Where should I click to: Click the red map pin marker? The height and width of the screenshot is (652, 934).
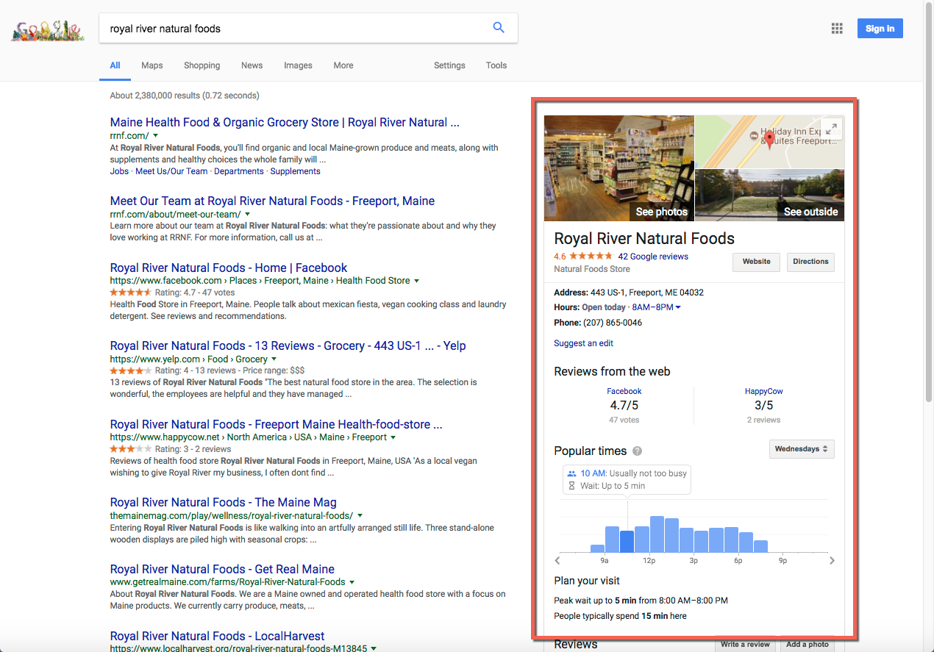(770, 140)
